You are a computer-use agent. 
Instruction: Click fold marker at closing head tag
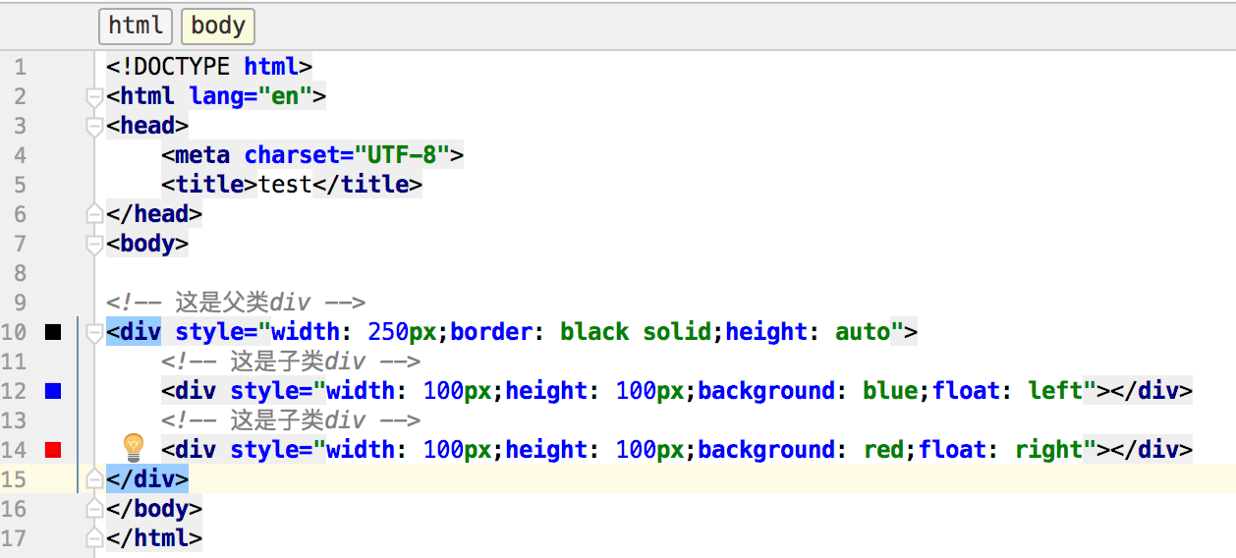(x=94, y=214)
